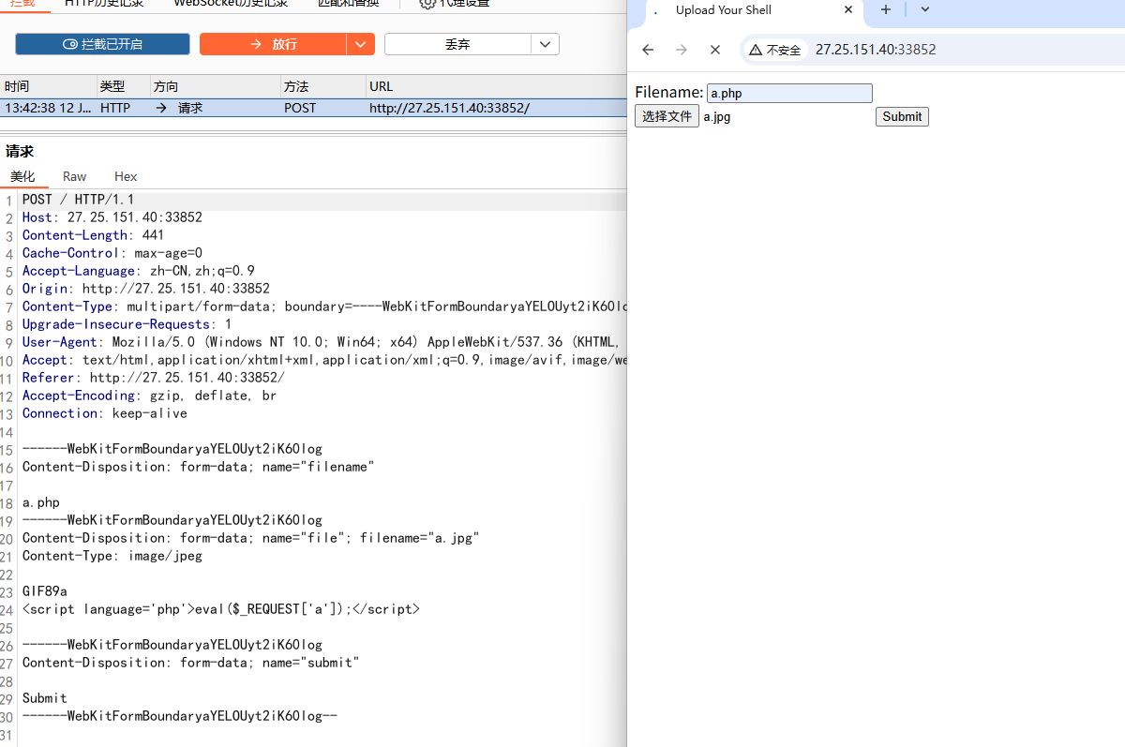Click the address bar showing 27.25.151.40:33852
Screen dimensions: 1125x747
876,50
